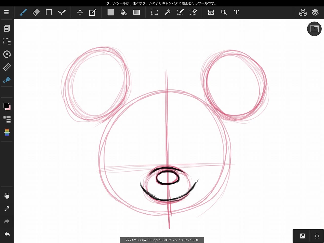The image size is (324, 243).
Task: Toggle the Layers panel
Action: [x=315, y=12]
